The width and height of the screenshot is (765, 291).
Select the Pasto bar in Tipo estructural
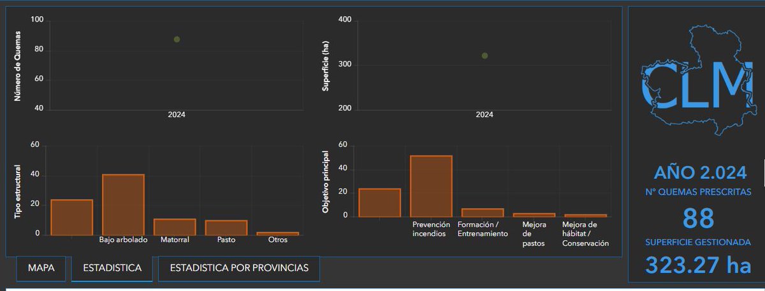coord(226,227)
